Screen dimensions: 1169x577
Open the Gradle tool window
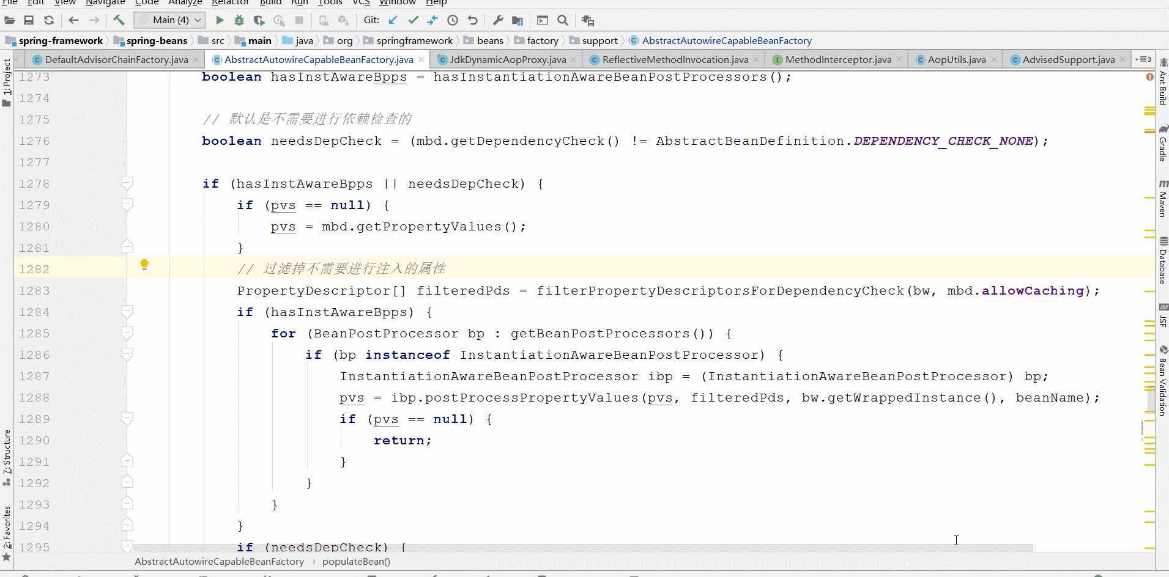(x=1163, y=144)
